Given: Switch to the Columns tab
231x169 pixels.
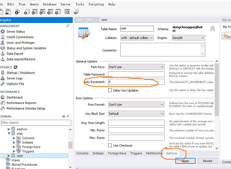Looking at the screenshot, I should click(x=82, y=153).
